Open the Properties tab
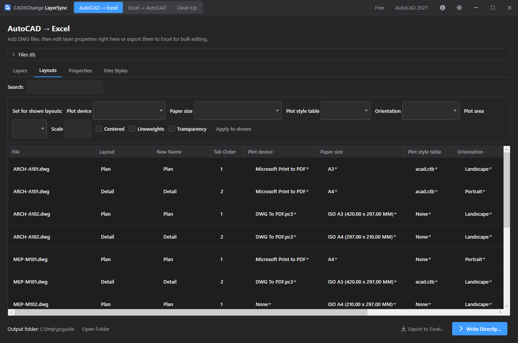The width and height of the screenshot is (518, 343). [x=80, y=71]
